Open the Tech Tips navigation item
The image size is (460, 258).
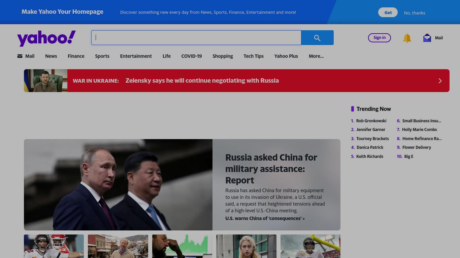tap(254, 56)
